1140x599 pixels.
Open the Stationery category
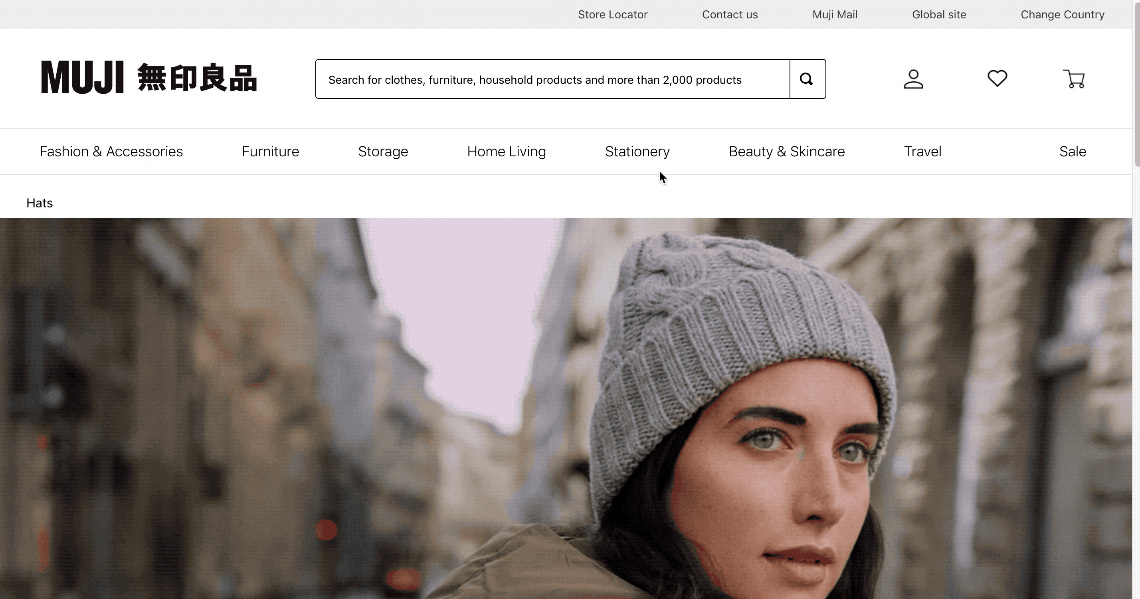tap(637, 152)
